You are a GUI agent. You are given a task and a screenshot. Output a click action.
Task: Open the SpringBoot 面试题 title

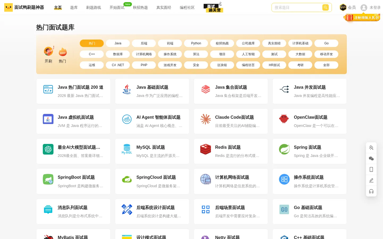coord(76,177)
